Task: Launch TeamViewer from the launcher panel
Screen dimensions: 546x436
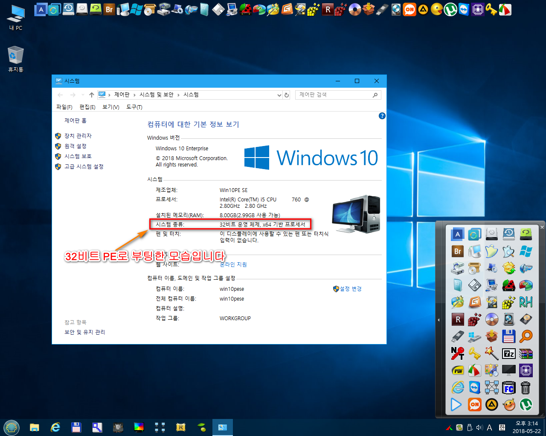Action: [x=474, y=387]
